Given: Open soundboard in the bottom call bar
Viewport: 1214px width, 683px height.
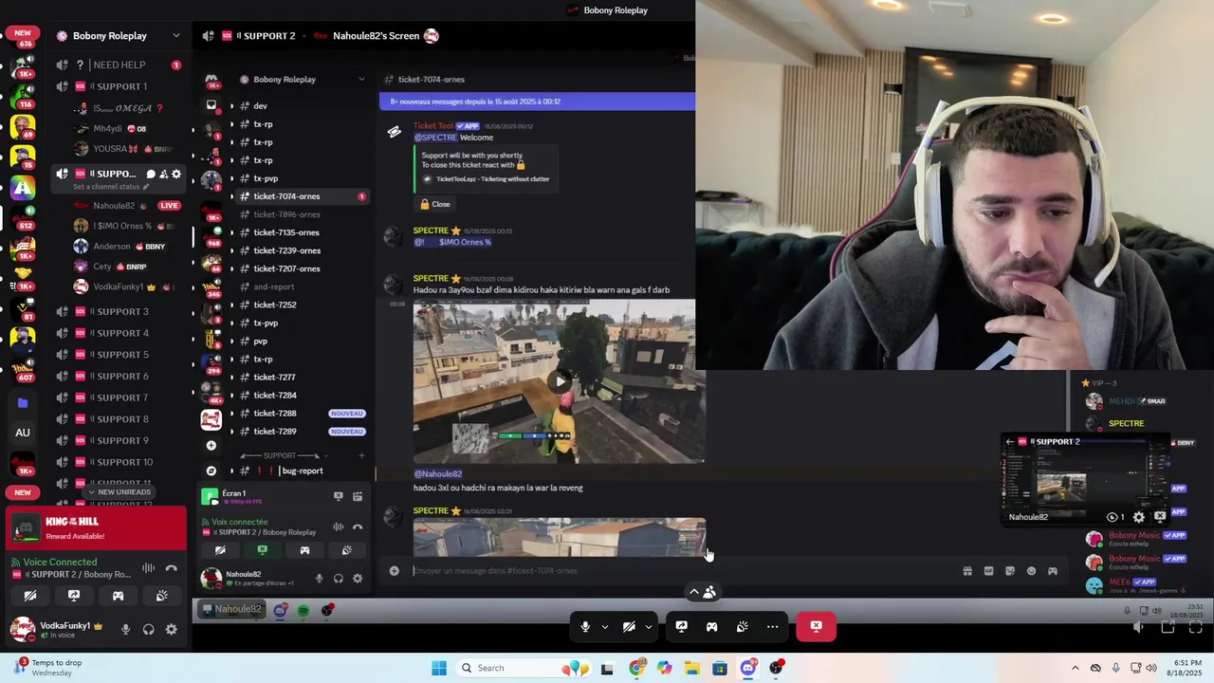Looking at the screenshot, I should coord(742,626).
